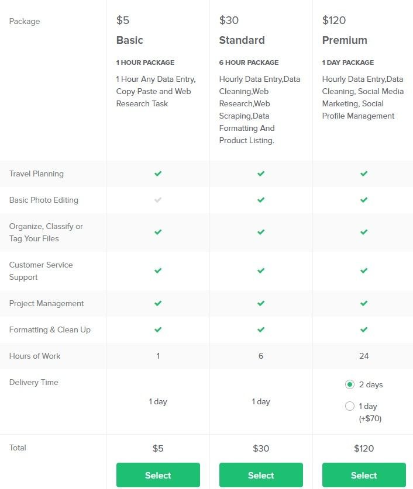Click the Formatting & Clean Up checkmark for Basic

coord(158,330)
